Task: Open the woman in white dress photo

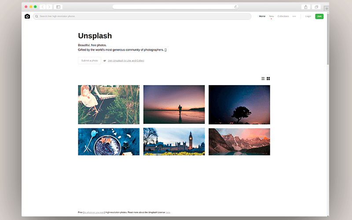Action: click(109, 104)
